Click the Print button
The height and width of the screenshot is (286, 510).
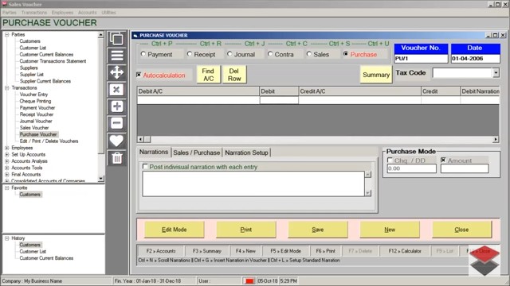tap(246, 230)
